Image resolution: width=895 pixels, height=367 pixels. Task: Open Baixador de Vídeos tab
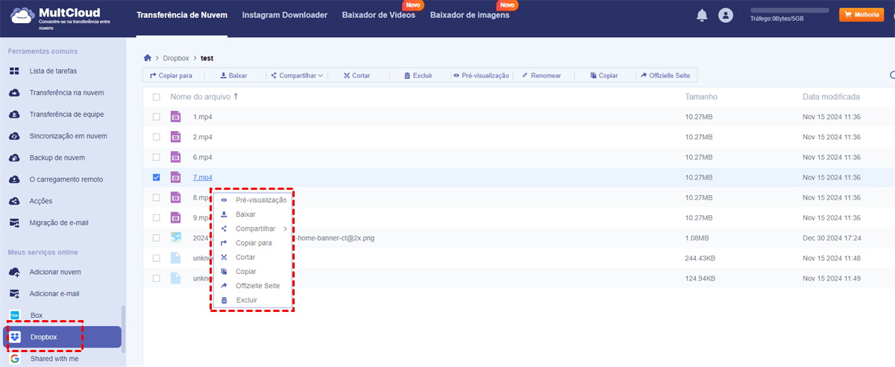pos(379,15)
